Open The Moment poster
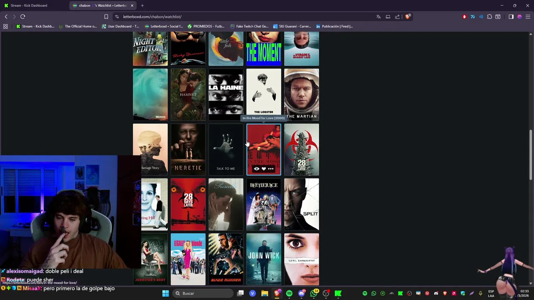The image size is (534, 300). [264, 49]
